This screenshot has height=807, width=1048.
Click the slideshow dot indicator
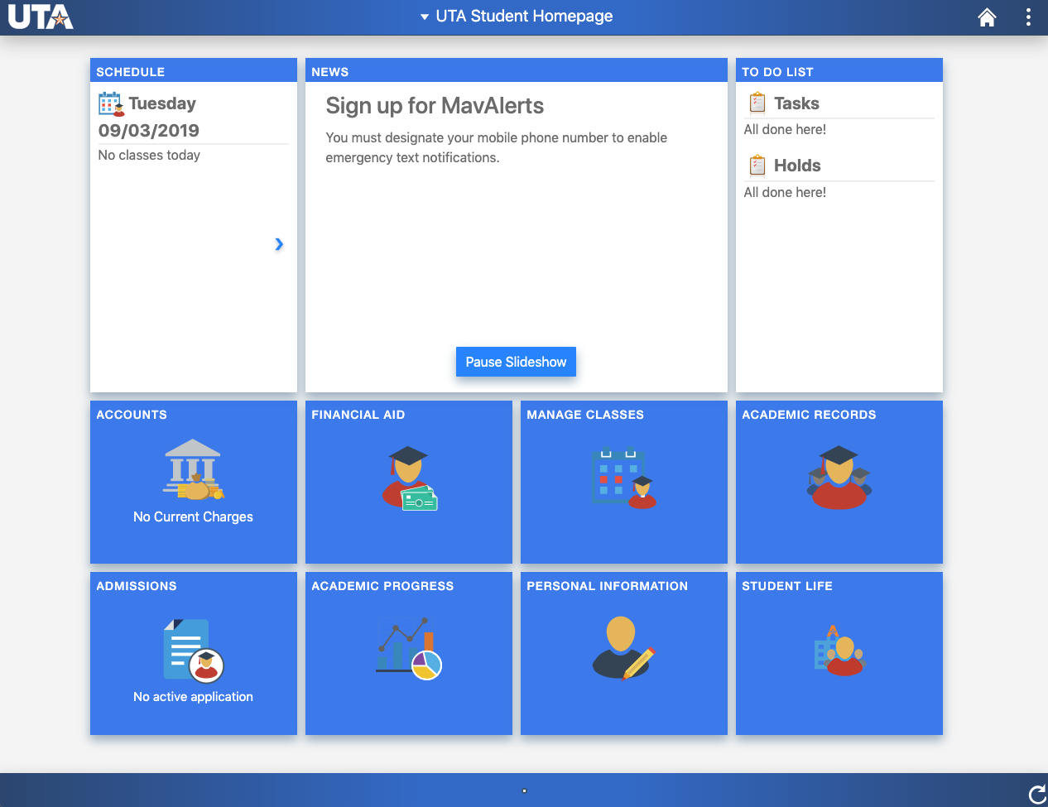point(524,791)
